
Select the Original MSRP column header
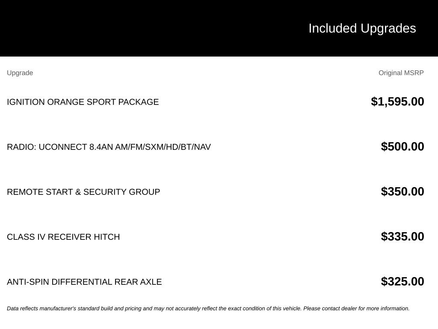coord(401,73)
